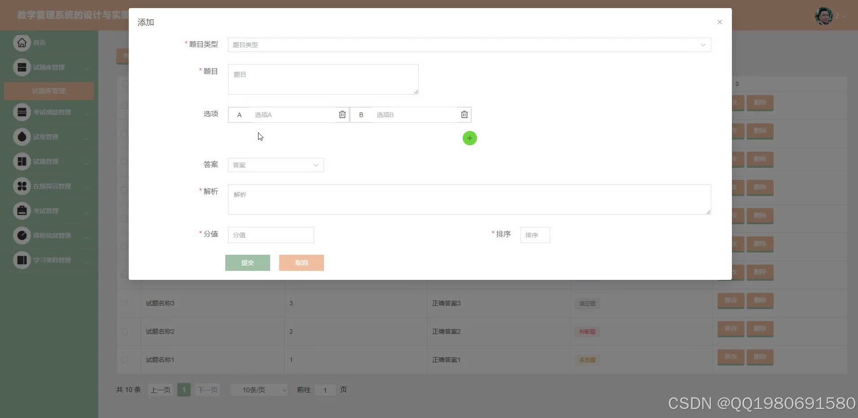
Task: Click inside the 分值 input field
Action: [x=270, y=235]
